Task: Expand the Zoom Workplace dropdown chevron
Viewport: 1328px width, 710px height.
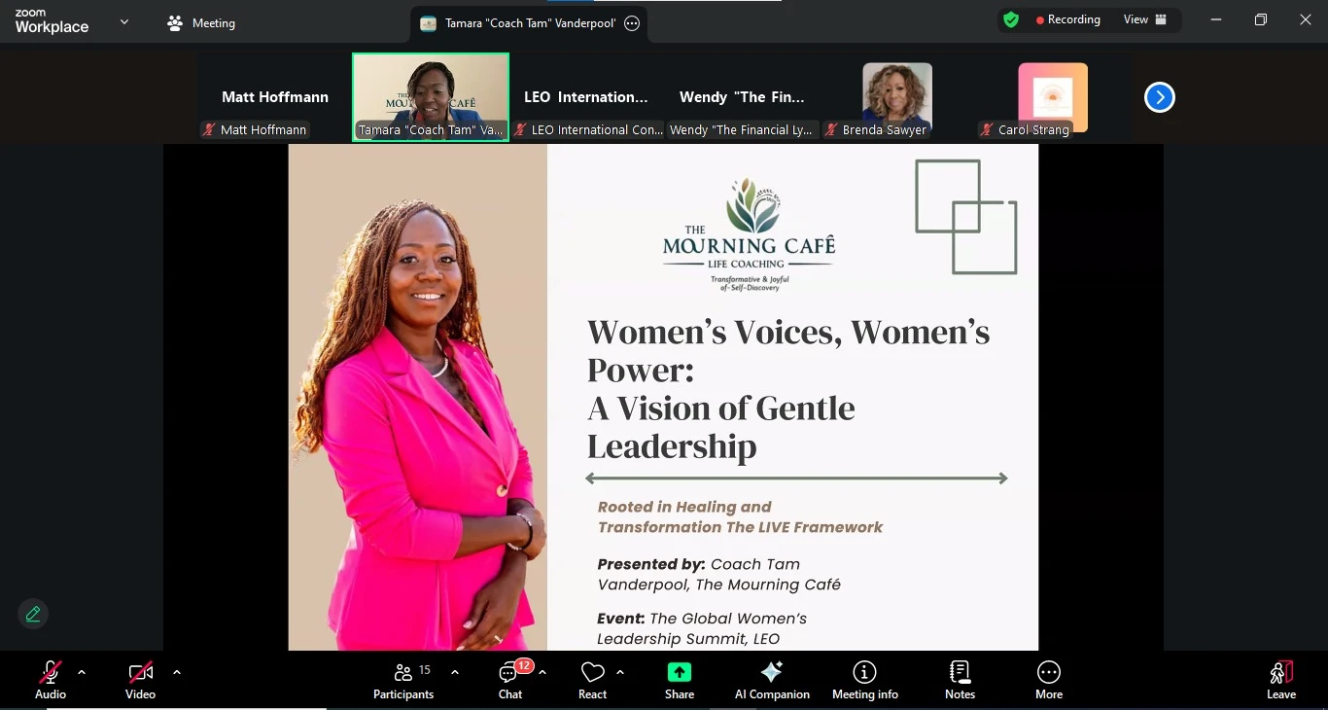Action: pyautogui.click(x=123, y=21)
